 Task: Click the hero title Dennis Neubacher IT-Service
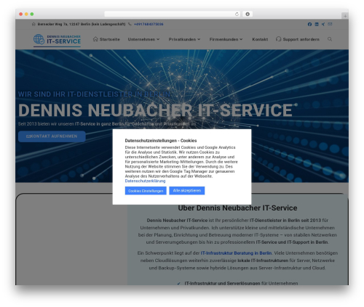click(x=155, y=110)
